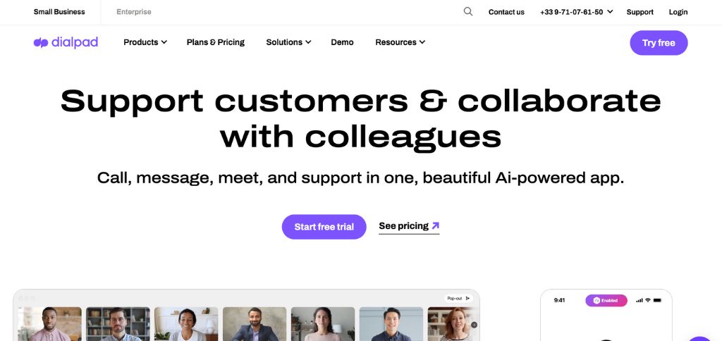The width and height of the screenshot is (722, 341).
Task: Click the arrow icon beside See pricing
Action: [x=436, y=226]
